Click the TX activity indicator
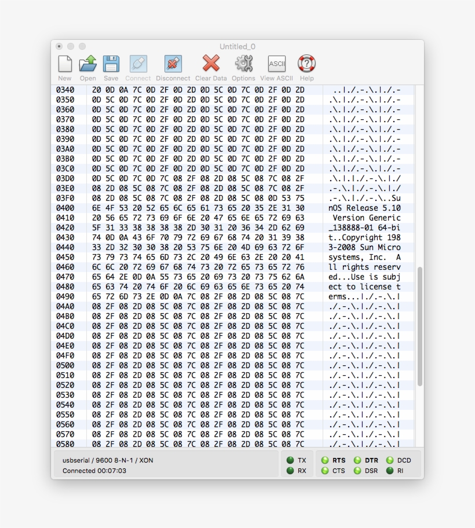Image resolution: width=475 pixels, height=528 pixels. 291,460
